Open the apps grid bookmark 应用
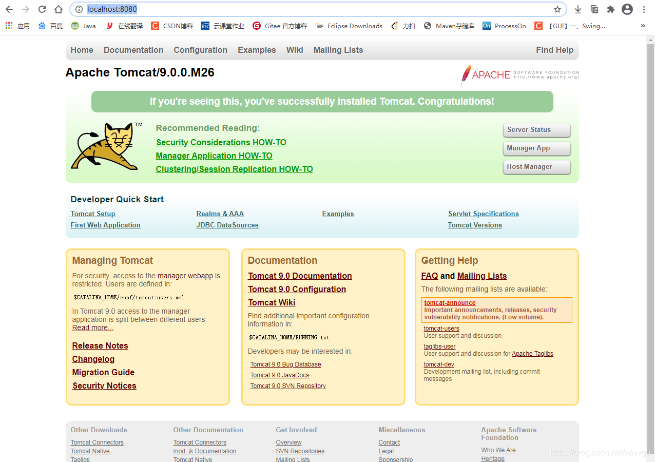This screenshot has width=655, height=462. [17, 26]
